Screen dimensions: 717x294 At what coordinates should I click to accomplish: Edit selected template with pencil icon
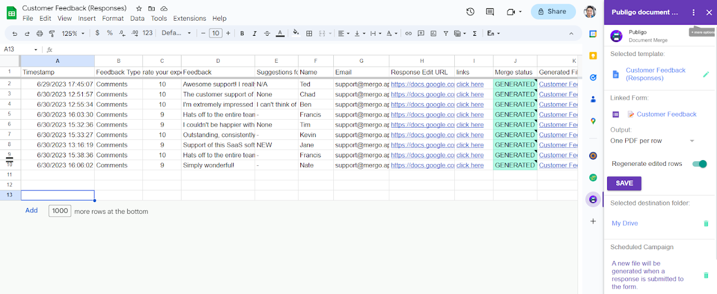[706, 74]
